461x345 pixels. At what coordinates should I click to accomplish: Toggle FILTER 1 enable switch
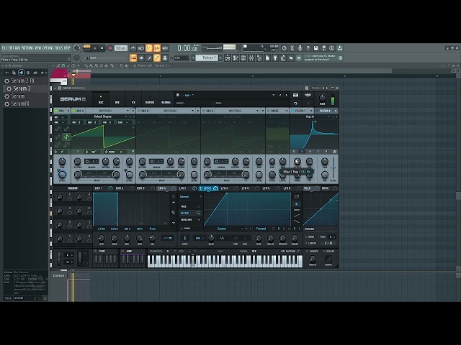tap(292, 111)
